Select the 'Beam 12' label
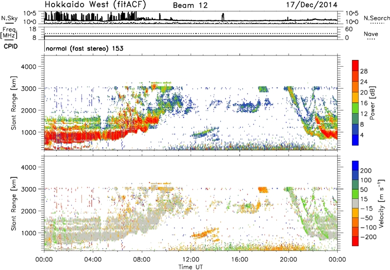This screenshot has width=390, height=270. point(190,5)
